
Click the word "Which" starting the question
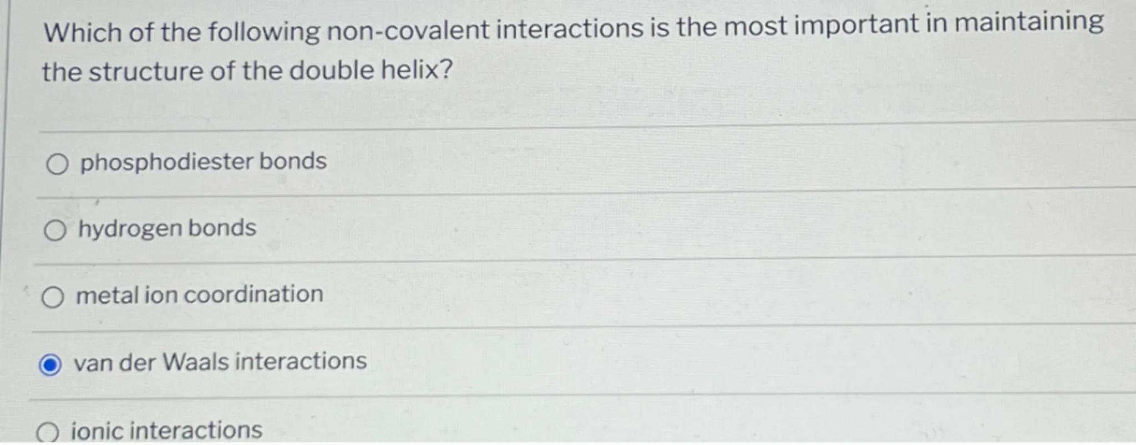coord(82,33)
